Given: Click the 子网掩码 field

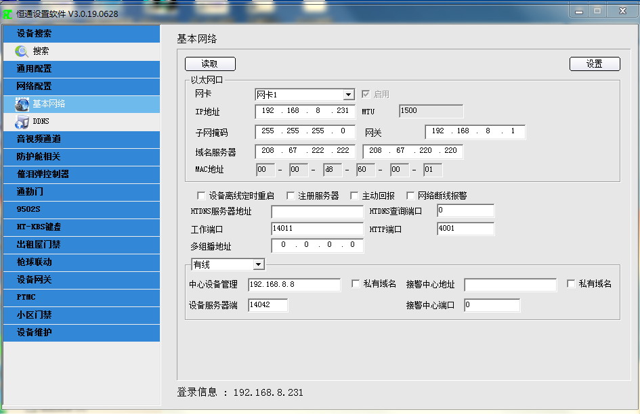Looking at the screenshot, I should [x=305, y=131].
